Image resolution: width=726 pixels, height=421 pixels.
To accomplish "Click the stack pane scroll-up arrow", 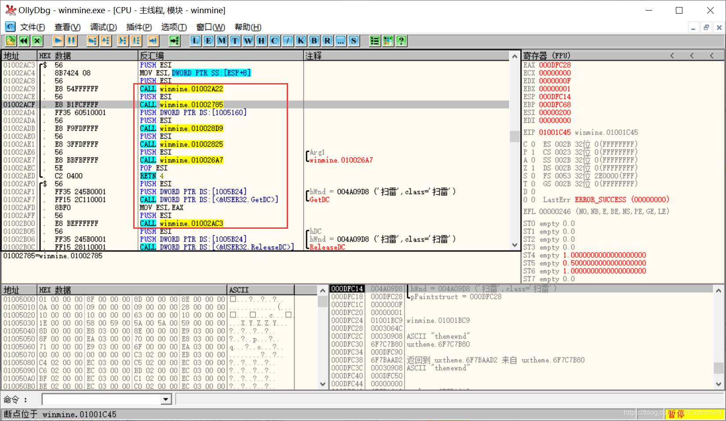I will pyautogui.click(x=719, y=290).
